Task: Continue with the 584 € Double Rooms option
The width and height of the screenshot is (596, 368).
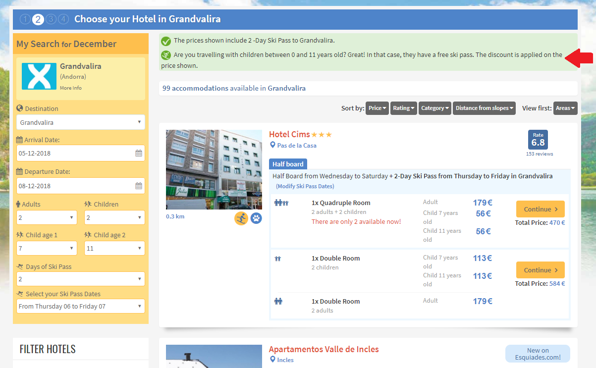Action: coord(541,270)
